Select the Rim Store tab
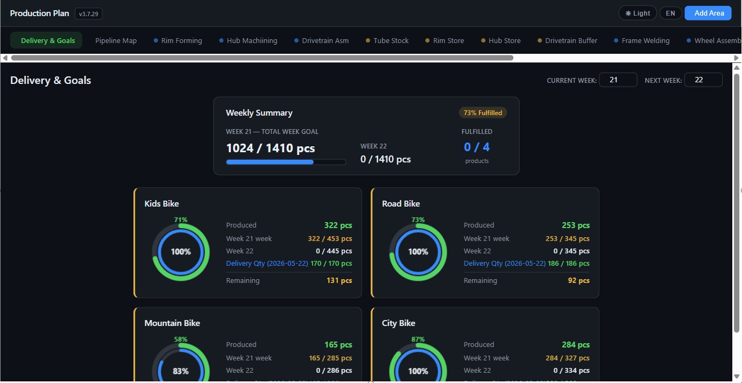 (445, 40)
